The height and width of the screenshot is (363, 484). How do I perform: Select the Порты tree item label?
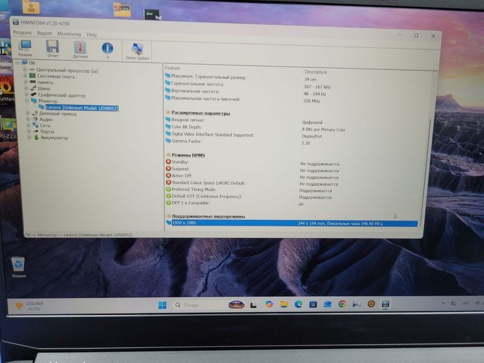47,132
